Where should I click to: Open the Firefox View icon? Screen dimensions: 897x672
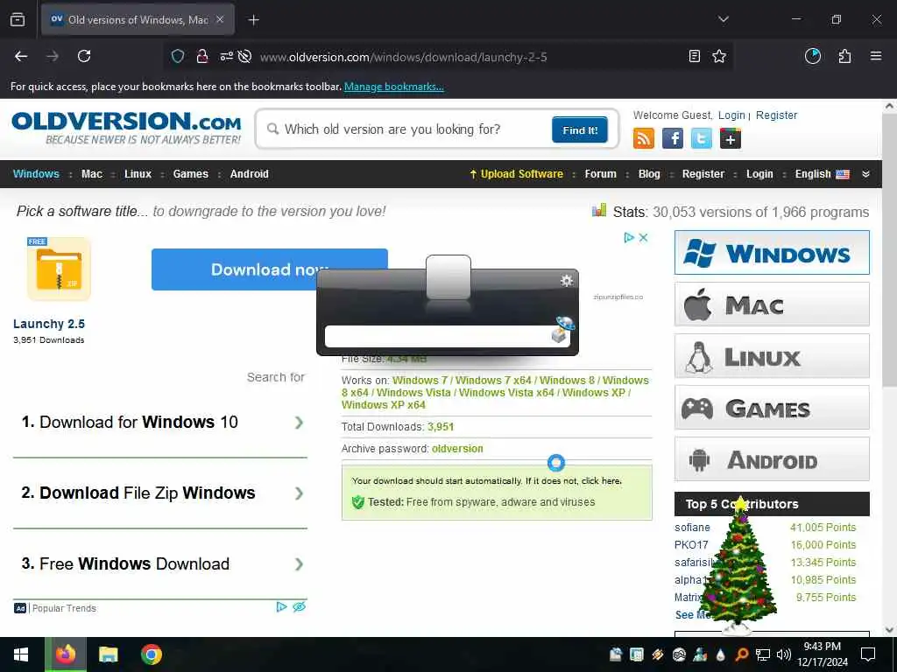18,19
